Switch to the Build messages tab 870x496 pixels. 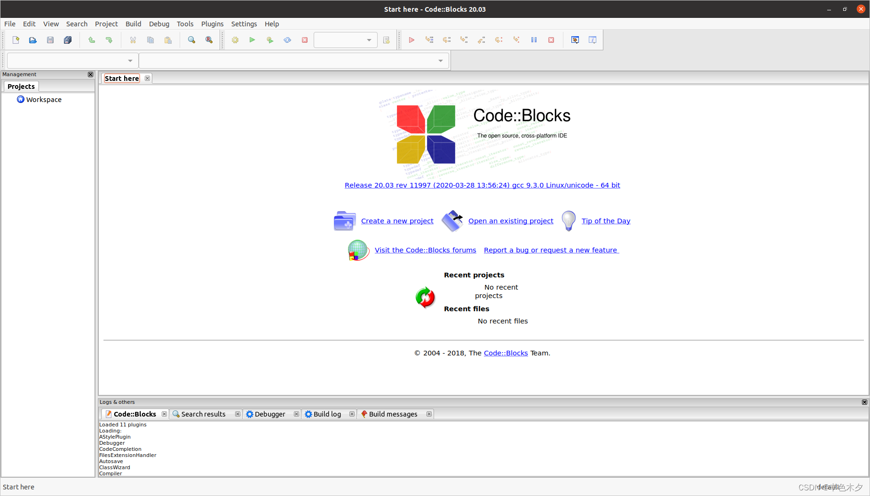coord(393,414)
